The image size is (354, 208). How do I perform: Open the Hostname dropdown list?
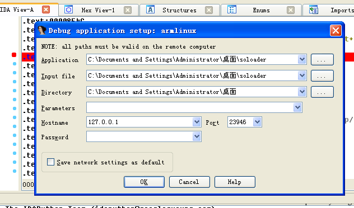tap(197, 122)
